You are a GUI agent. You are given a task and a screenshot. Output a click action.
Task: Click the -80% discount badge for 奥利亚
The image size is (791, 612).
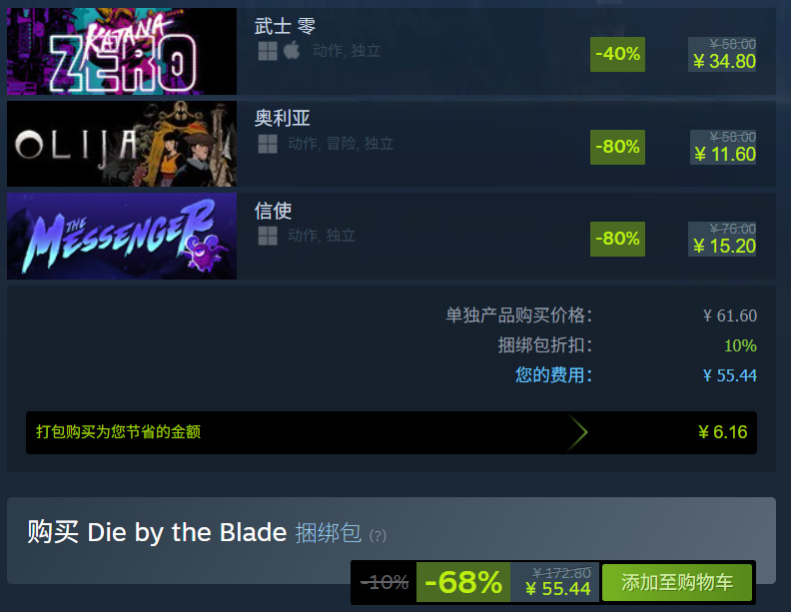tap(617, 147)
